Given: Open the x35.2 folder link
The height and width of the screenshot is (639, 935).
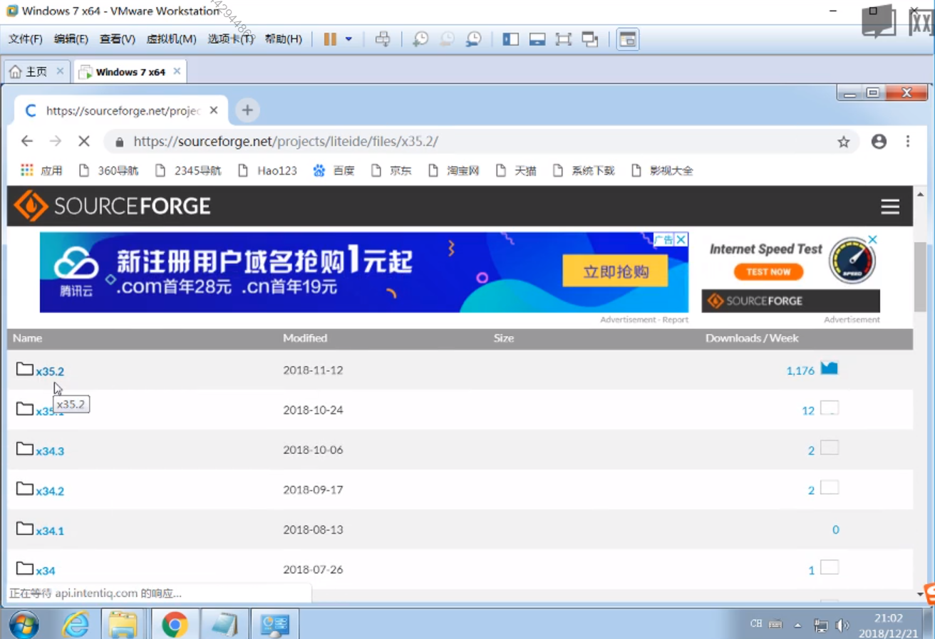Looking at the screenshot, I should tap(50, 371).
